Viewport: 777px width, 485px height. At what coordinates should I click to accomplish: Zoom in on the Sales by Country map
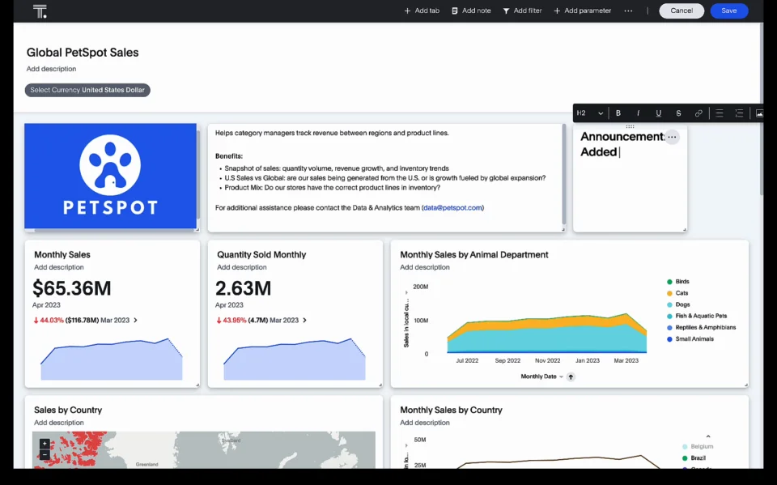45,444
